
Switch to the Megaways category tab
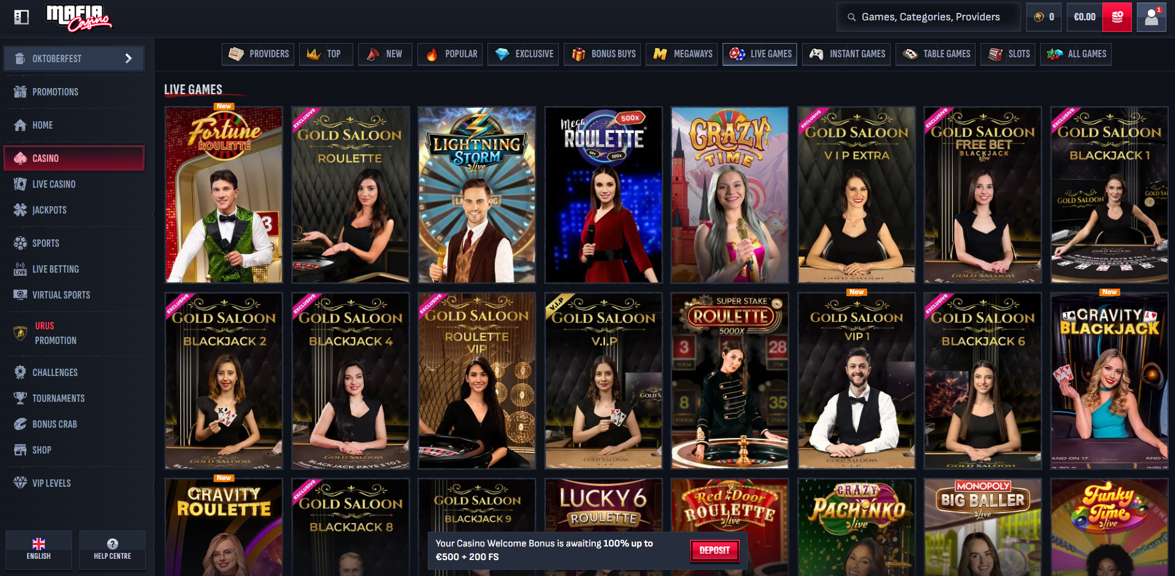click(x=681, y=54)
